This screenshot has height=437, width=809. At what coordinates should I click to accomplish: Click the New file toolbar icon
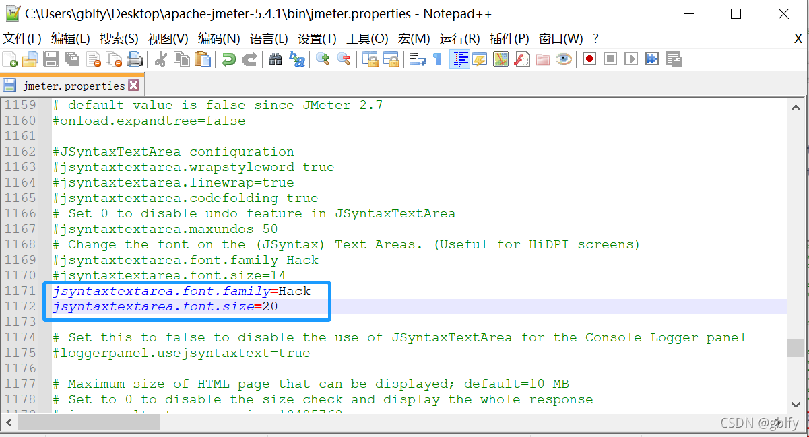[10, 59]
